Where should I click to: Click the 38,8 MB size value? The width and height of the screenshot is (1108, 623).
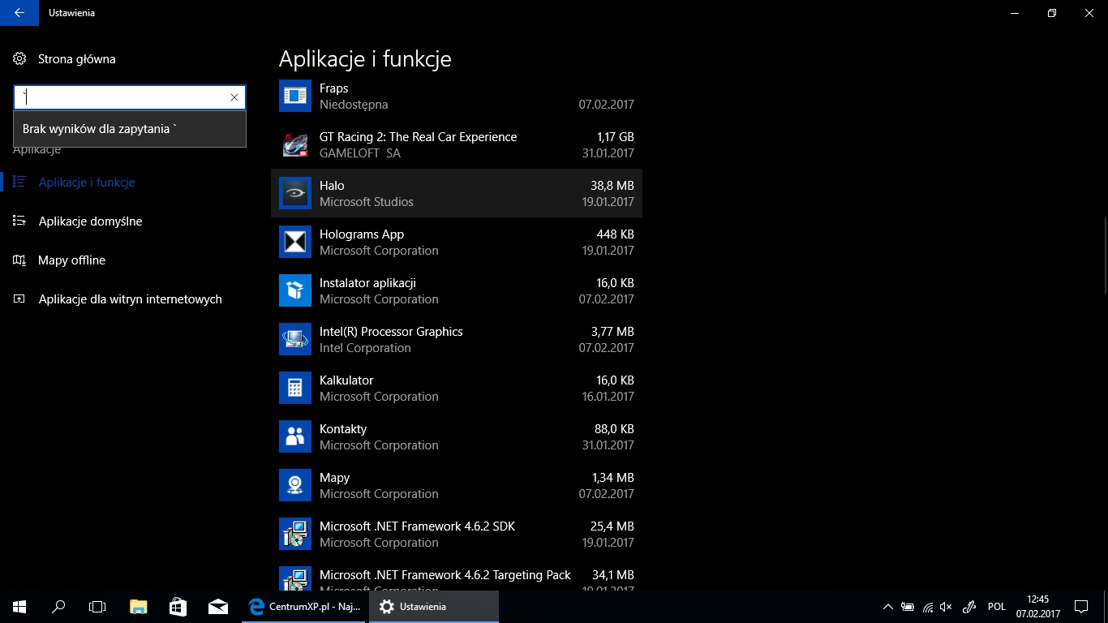612,186
